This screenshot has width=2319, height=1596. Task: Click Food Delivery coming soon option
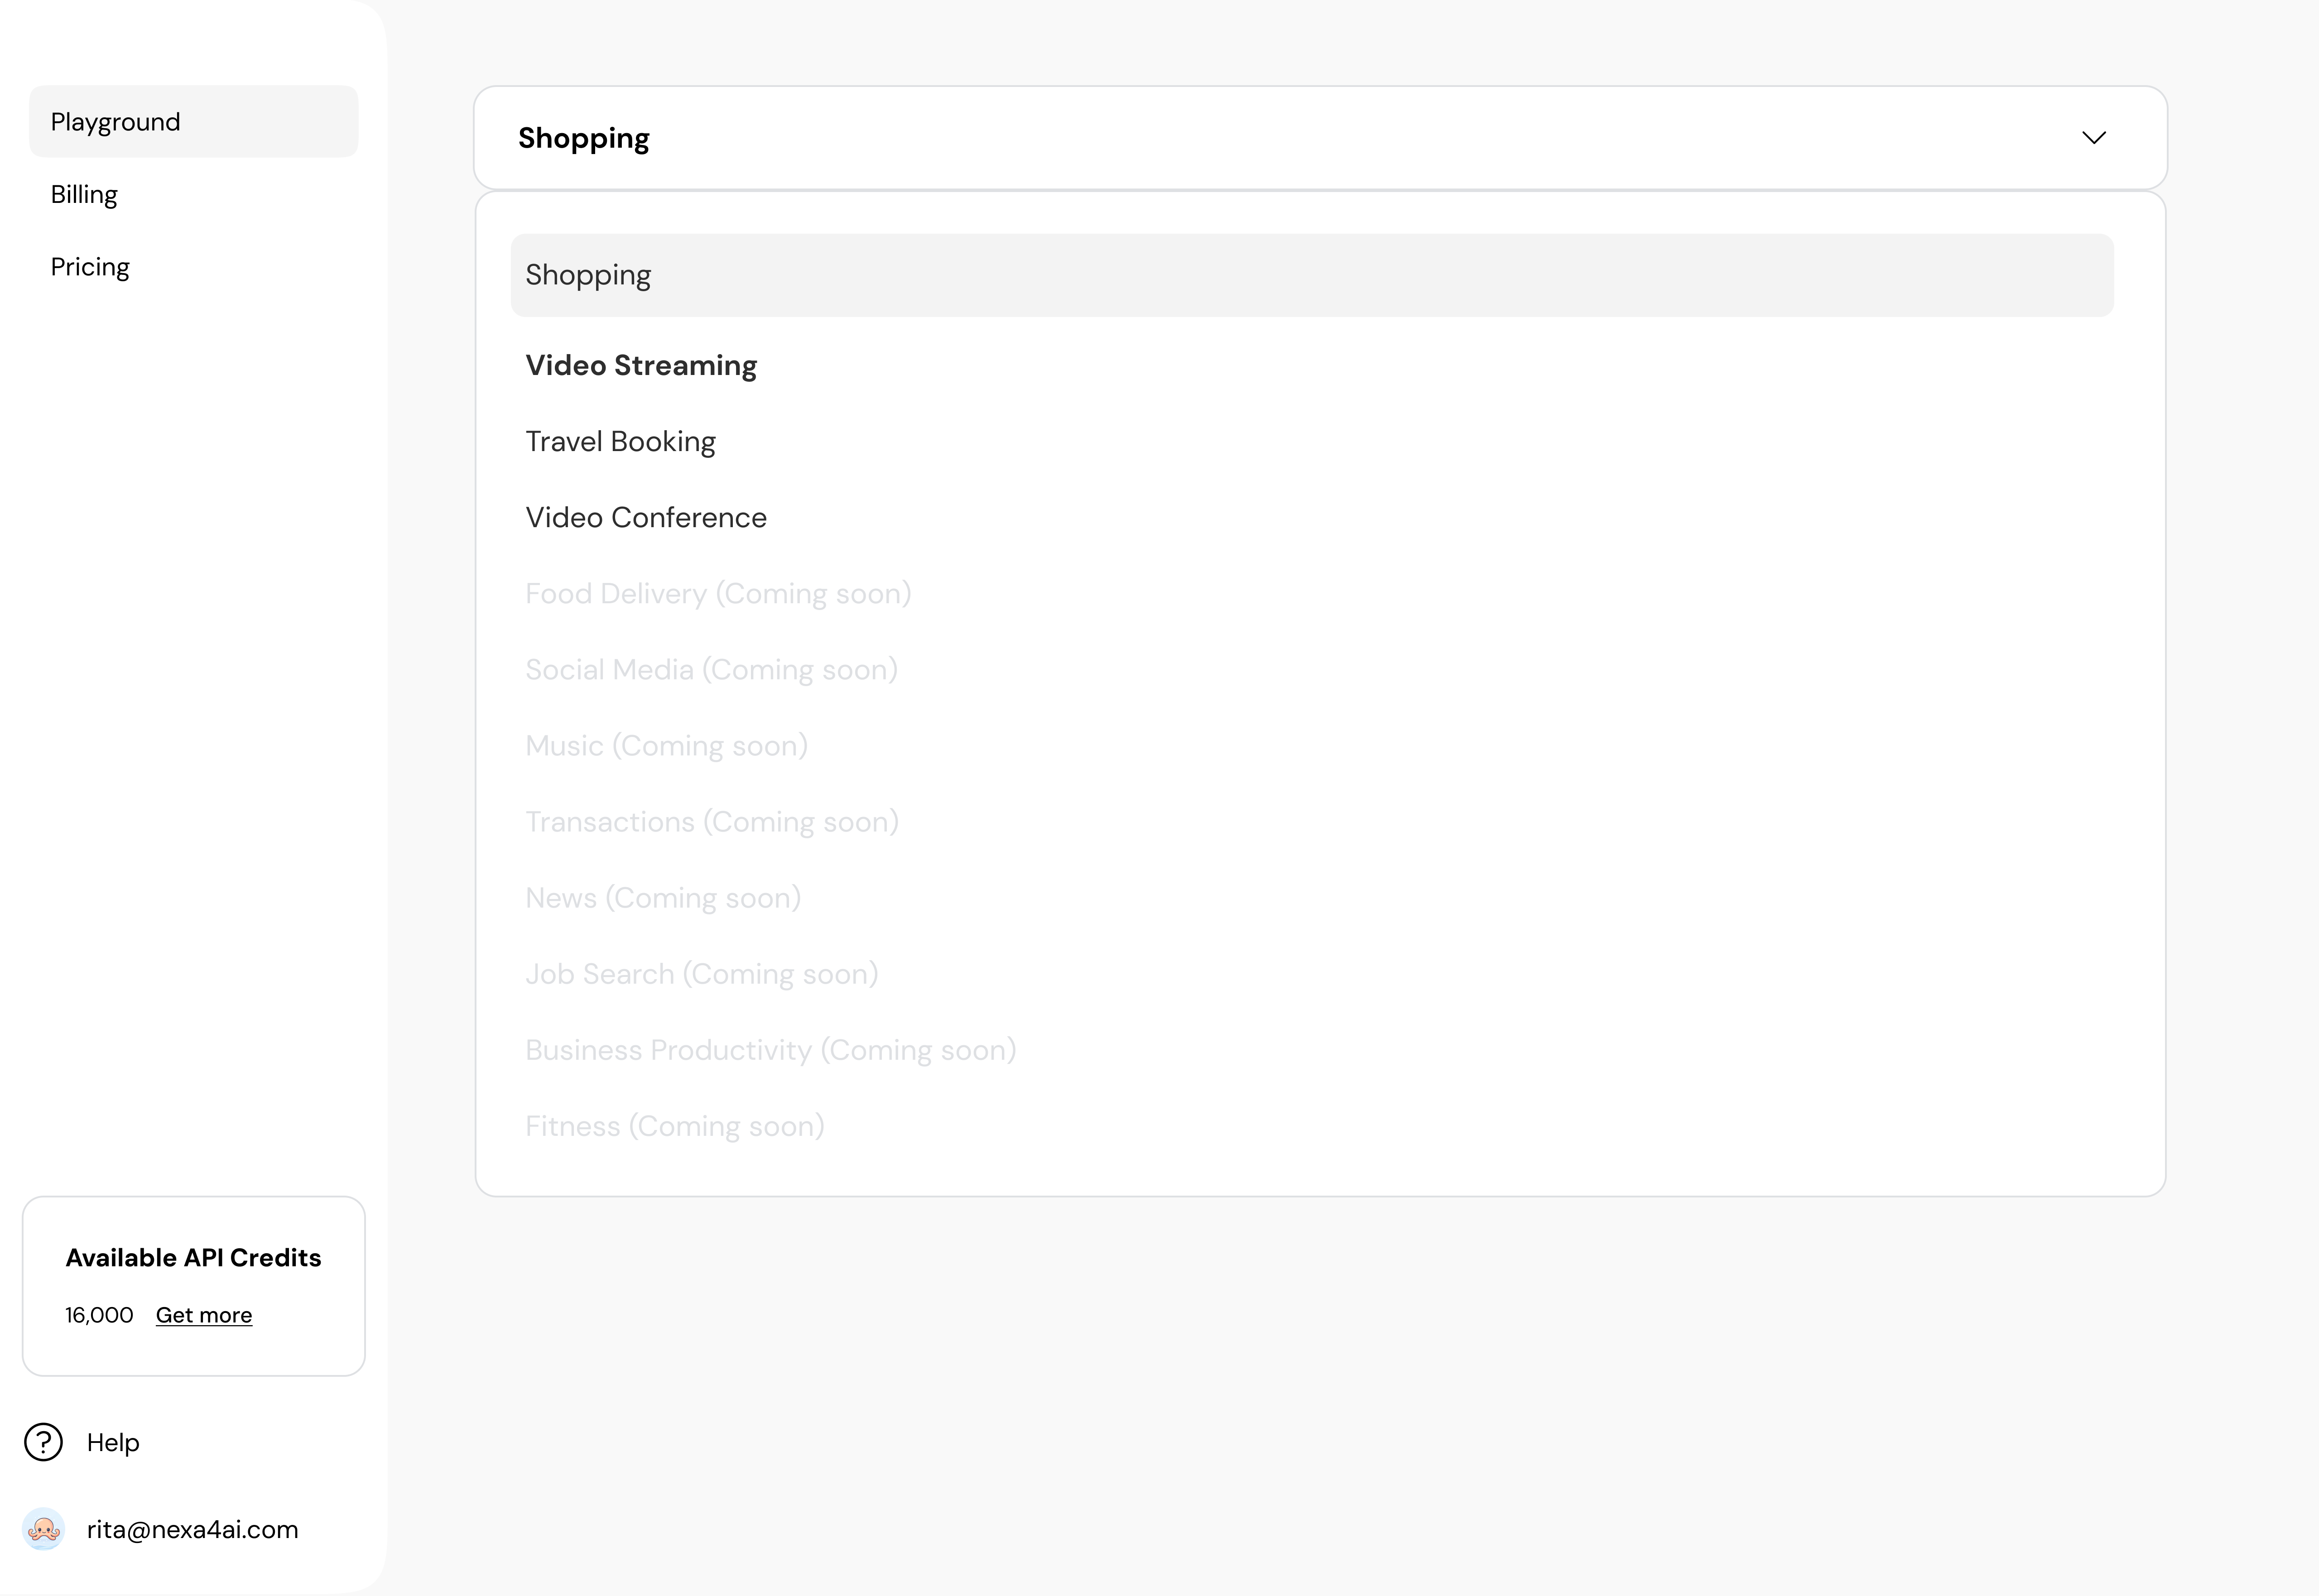coord(718,593)
